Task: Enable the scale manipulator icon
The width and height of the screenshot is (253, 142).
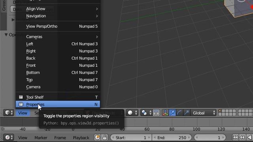Action: point(186,113)
